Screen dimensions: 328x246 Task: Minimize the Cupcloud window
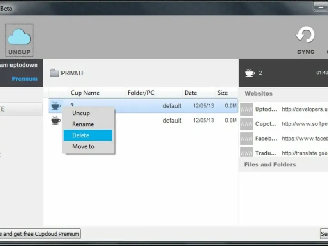pos(321,7)
